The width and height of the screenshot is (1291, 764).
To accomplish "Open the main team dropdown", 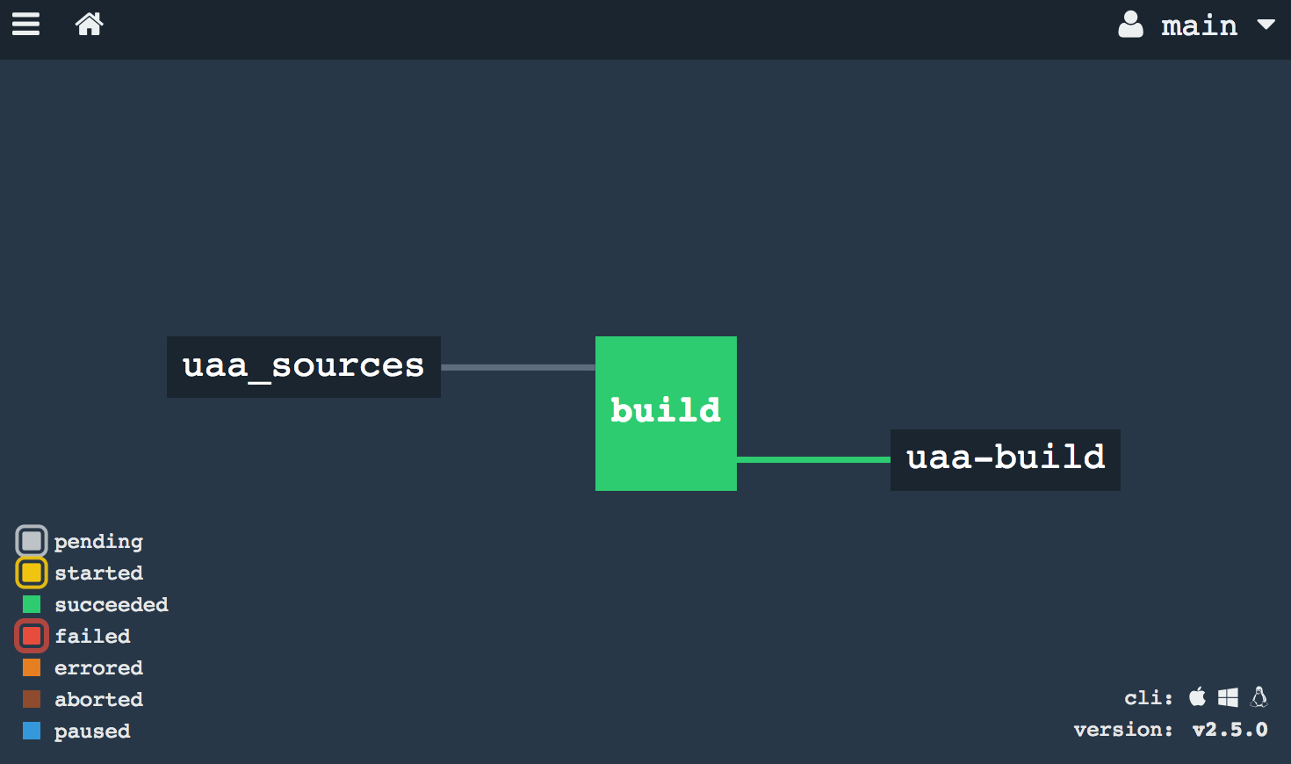I will (1200, 25).
